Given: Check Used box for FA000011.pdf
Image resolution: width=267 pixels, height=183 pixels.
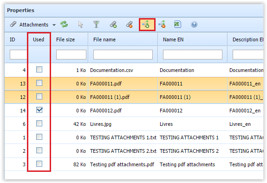Looking at the screenshot, I should [39, 83].
